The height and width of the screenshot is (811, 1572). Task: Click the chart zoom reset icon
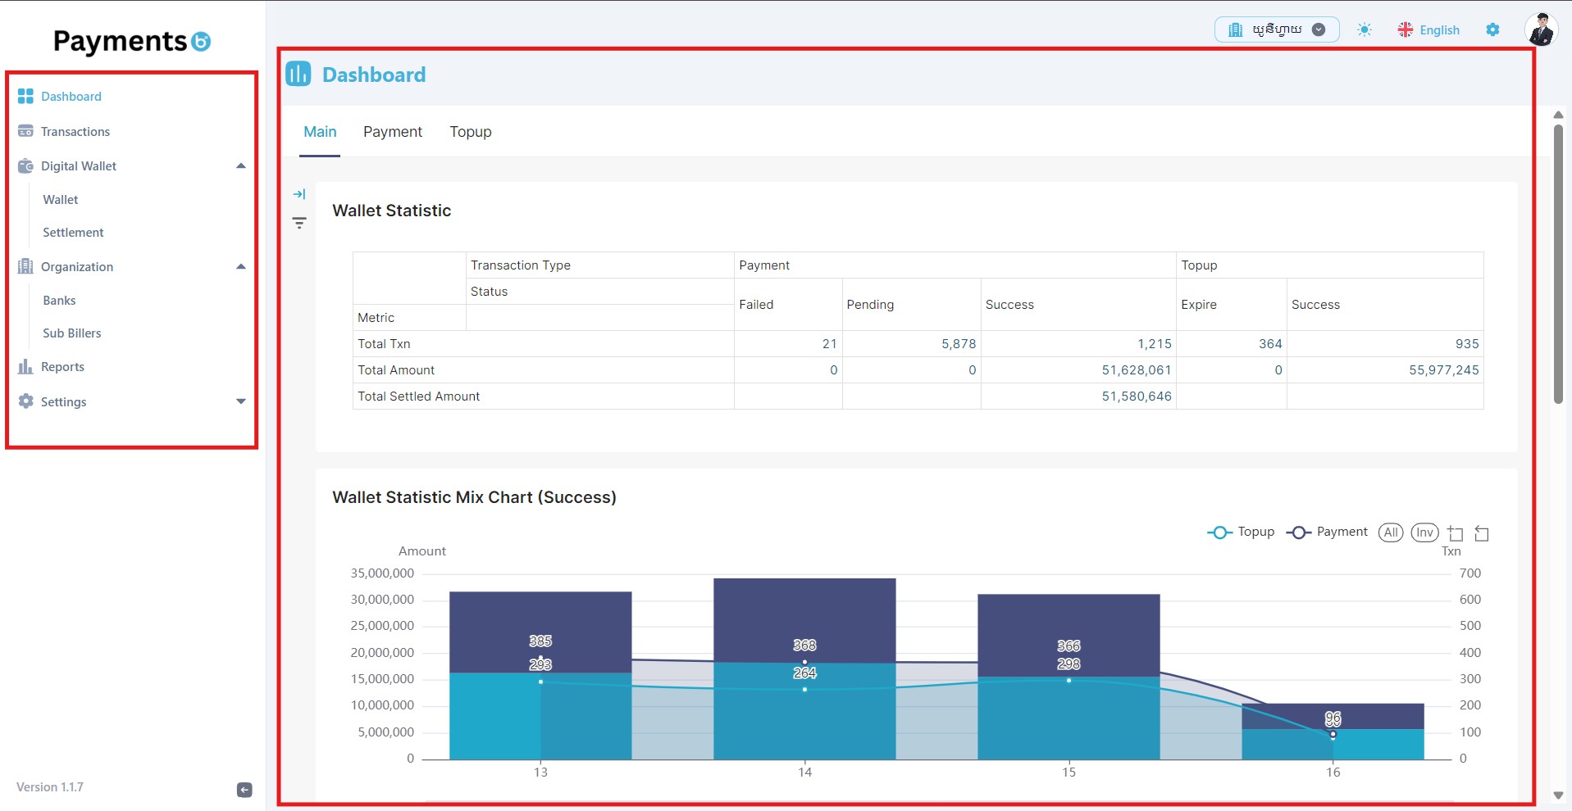(1482, 533)
